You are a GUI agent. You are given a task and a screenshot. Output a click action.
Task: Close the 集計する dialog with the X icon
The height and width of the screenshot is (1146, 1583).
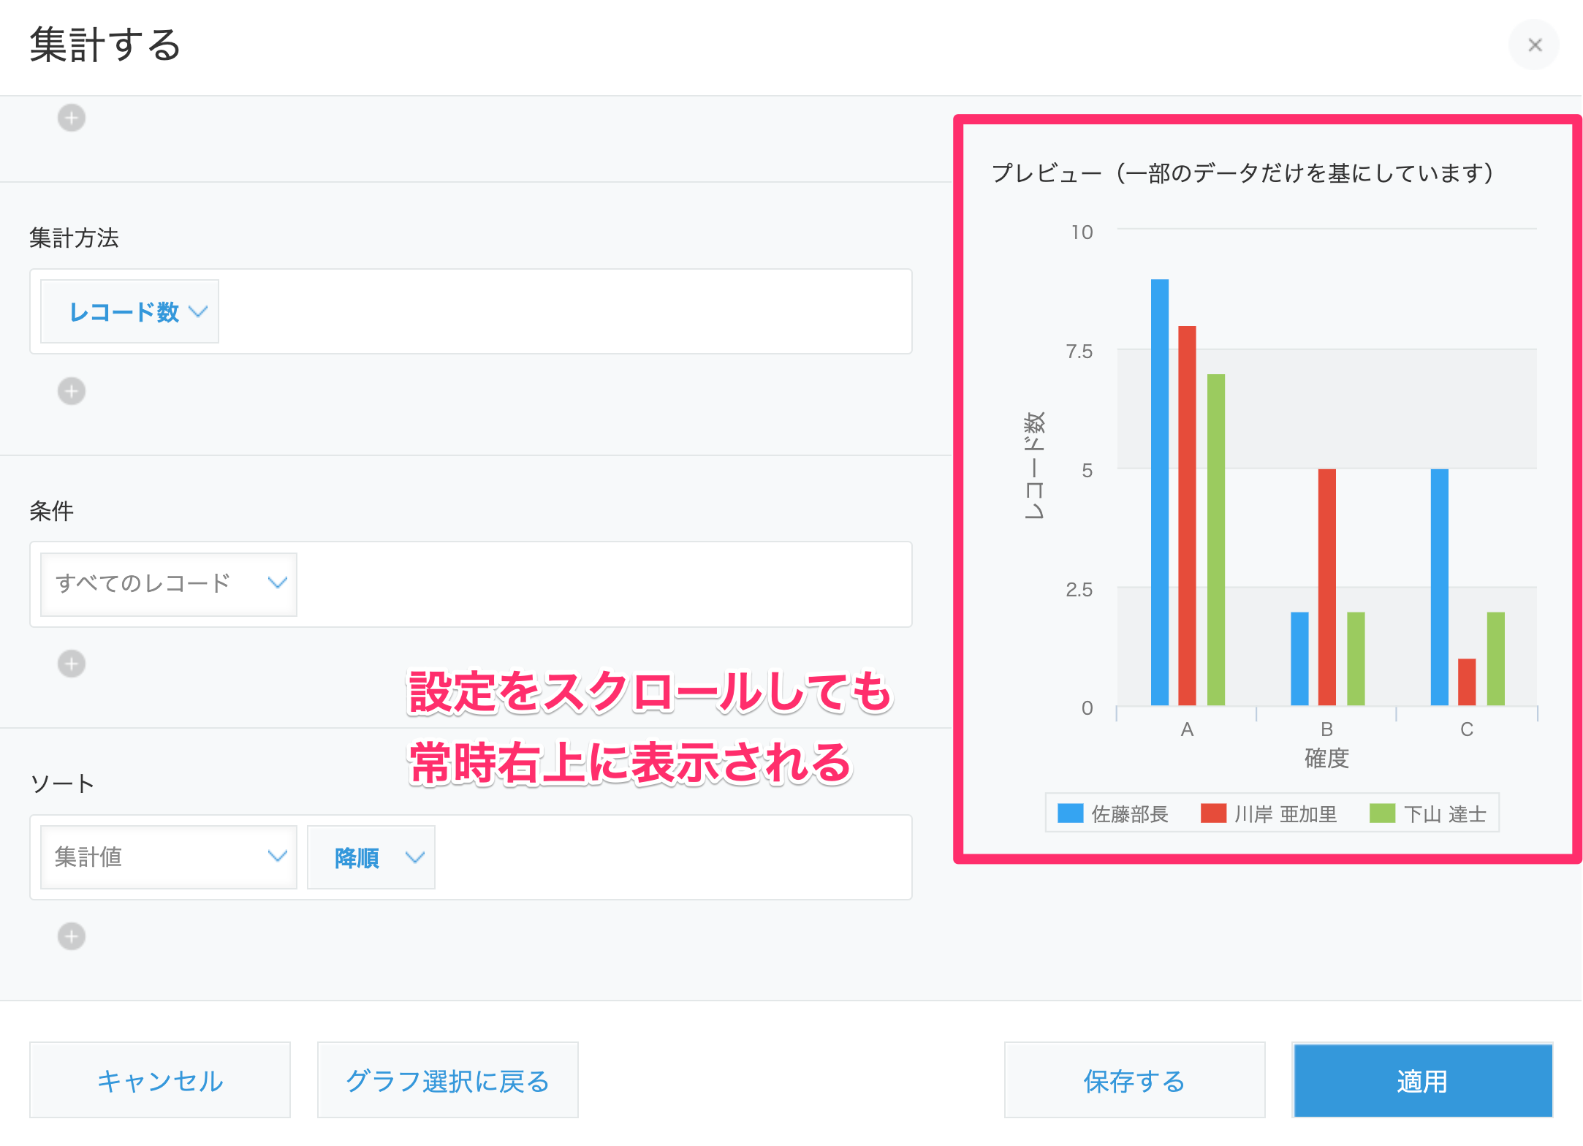[1534, 45]
